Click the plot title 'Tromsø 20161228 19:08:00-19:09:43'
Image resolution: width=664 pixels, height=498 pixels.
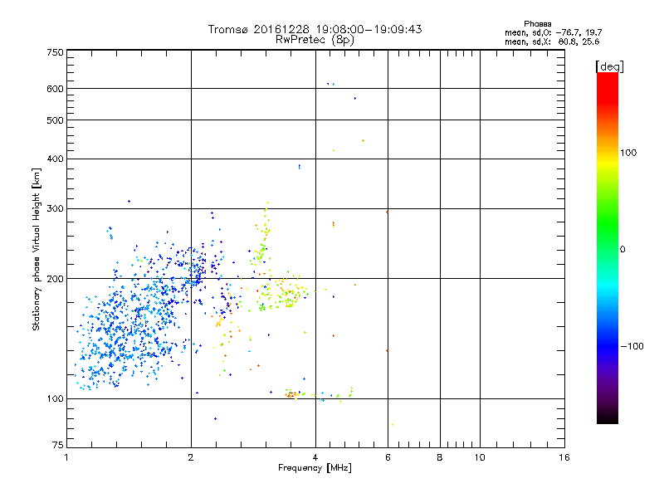coord(315,29)
